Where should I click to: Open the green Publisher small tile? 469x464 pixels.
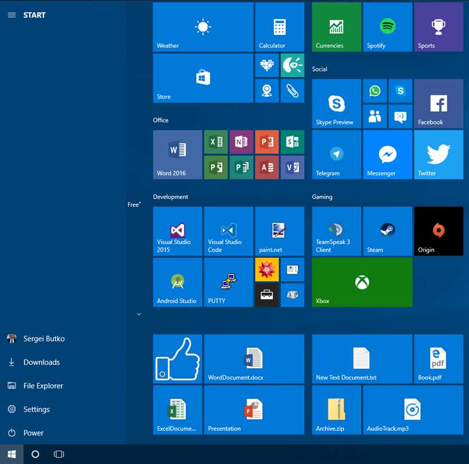click(x=242, y=167)
